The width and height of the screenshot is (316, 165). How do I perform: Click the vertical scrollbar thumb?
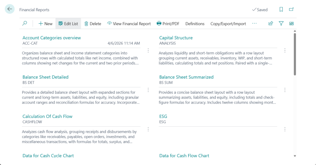click(x=295, y=54)
